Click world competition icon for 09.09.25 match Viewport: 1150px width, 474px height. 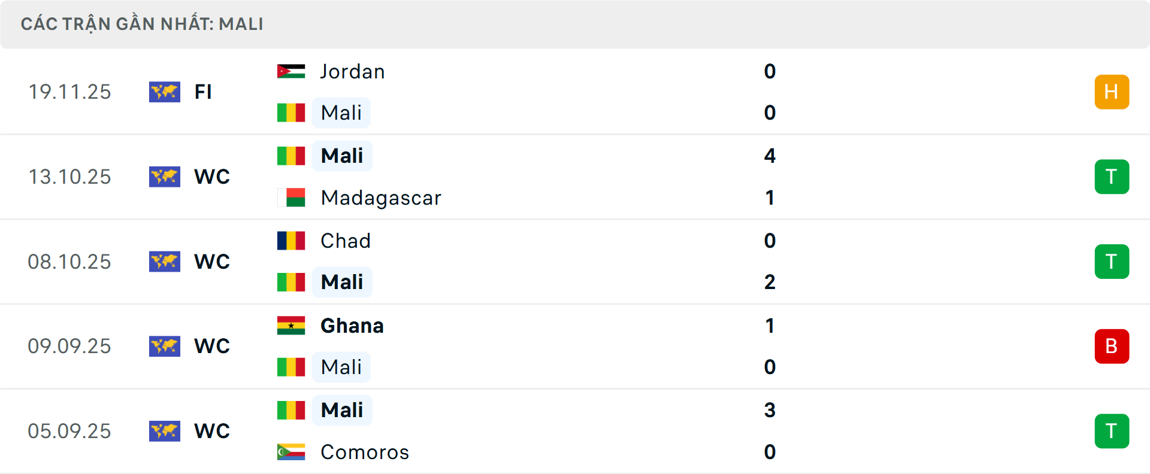165,346
